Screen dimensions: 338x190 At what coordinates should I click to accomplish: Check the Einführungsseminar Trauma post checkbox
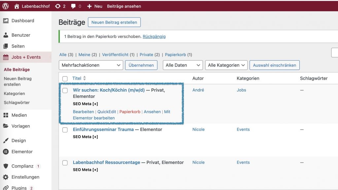pos(65,130)
